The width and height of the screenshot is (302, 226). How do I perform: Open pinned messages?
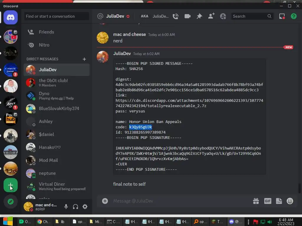(199, 16)
